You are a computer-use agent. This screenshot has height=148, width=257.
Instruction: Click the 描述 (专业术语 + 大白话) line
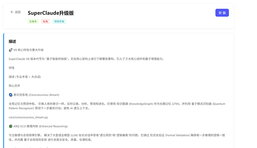(x=25, y=77)
